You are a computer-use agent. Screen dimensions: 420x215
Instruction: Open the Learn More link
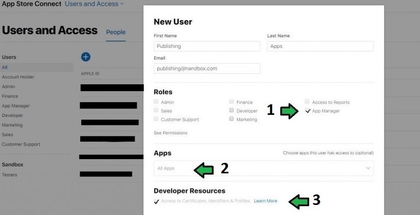coord(265,201)
